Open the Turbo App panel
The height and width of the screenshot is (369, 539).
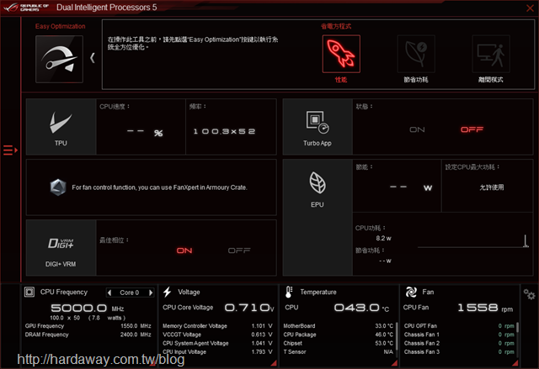(x=317, y=127)
